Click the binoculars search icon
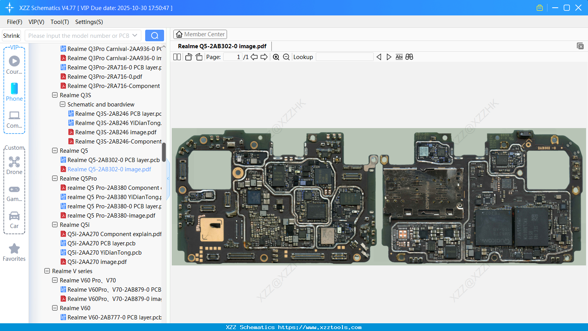The height and width of the screenshot is (331, 588). point(409,57)
